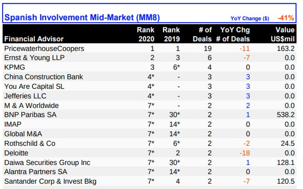
Task: Select the BNP Paribas SA name
Action: (x=30, y=115)
